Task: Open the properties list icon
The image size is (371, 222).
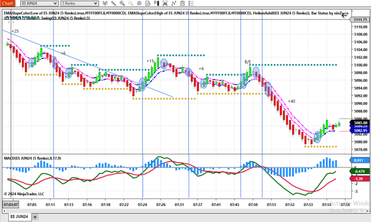Action: [x=191, y=4]
